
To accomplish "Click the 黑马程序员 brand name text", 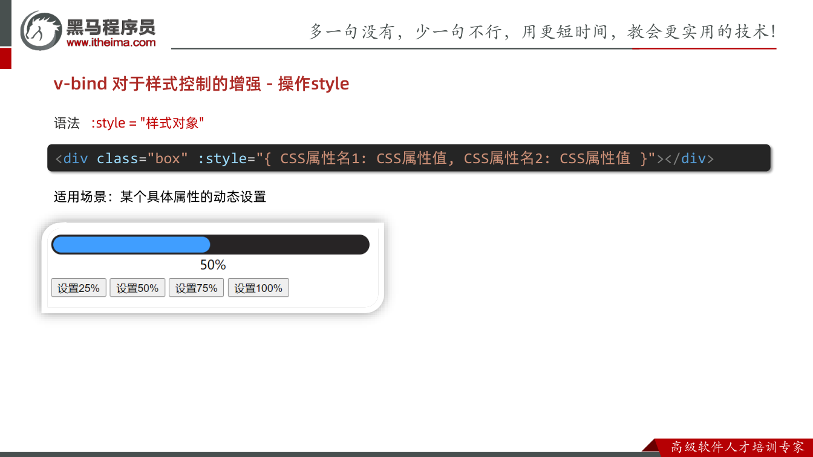I will pyautogui.click(x=111, y=27).
